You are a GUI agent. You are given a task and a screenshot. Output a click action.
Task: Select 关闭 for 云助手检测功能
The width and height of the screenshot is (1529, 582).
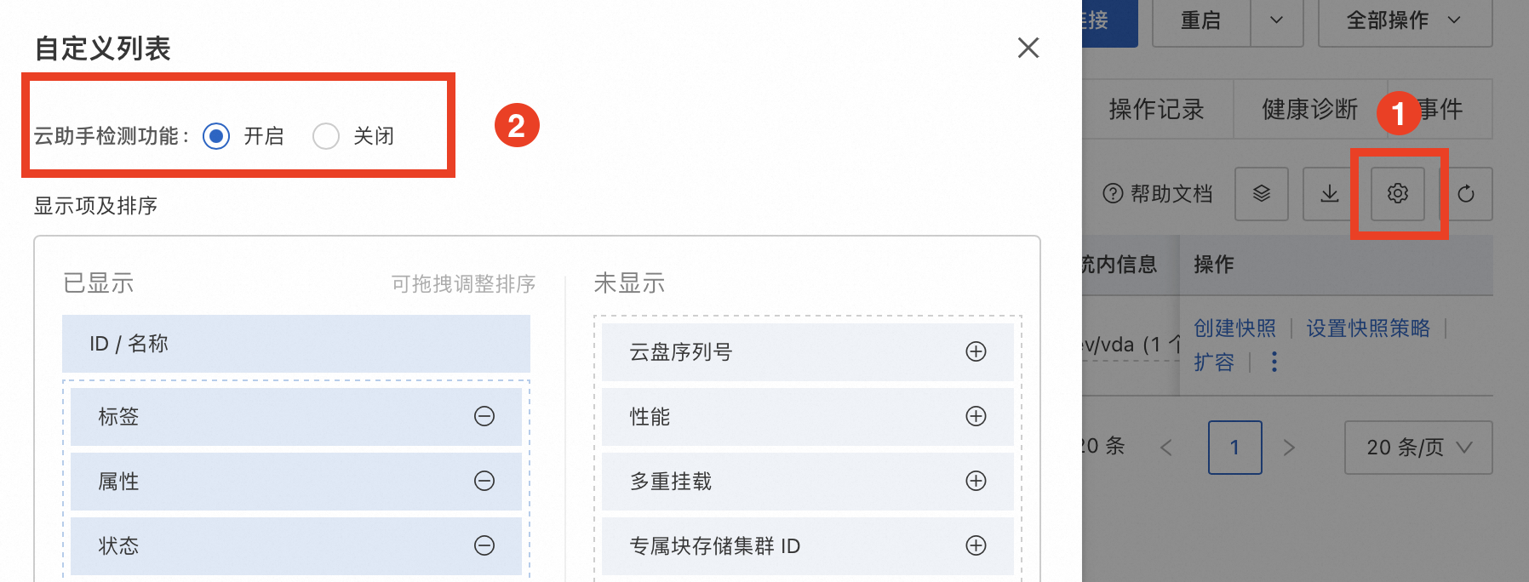click(x=326, y=136)
